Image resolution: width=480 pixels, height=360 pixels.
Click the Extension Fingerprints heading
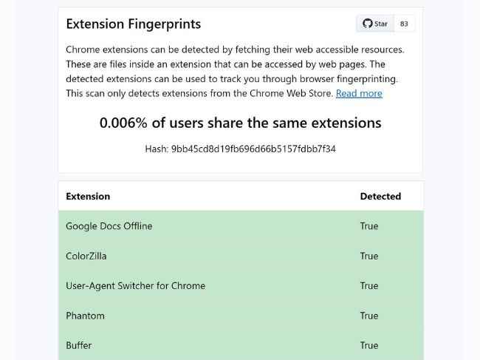coord(134,24)
